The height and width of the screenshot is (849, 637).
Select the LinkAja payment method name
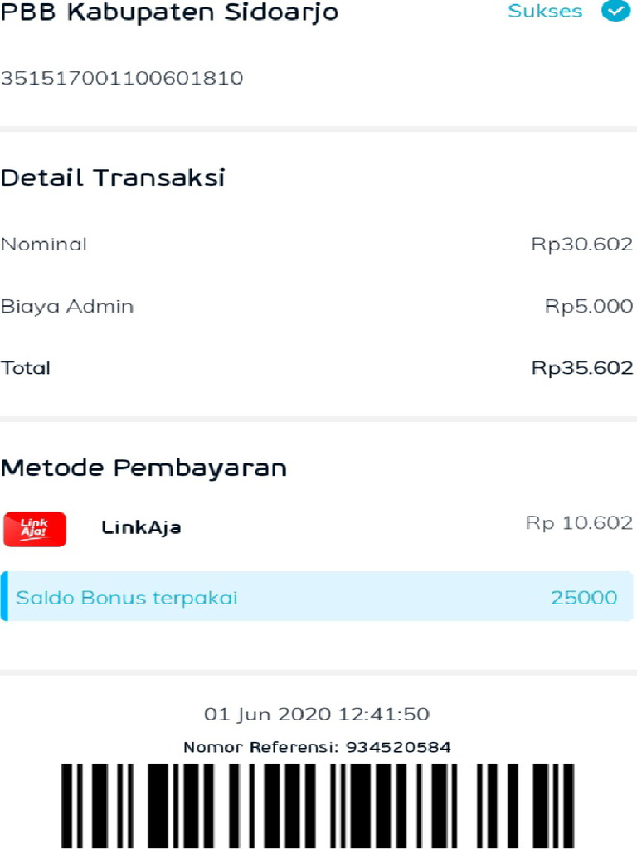(141, 527)
